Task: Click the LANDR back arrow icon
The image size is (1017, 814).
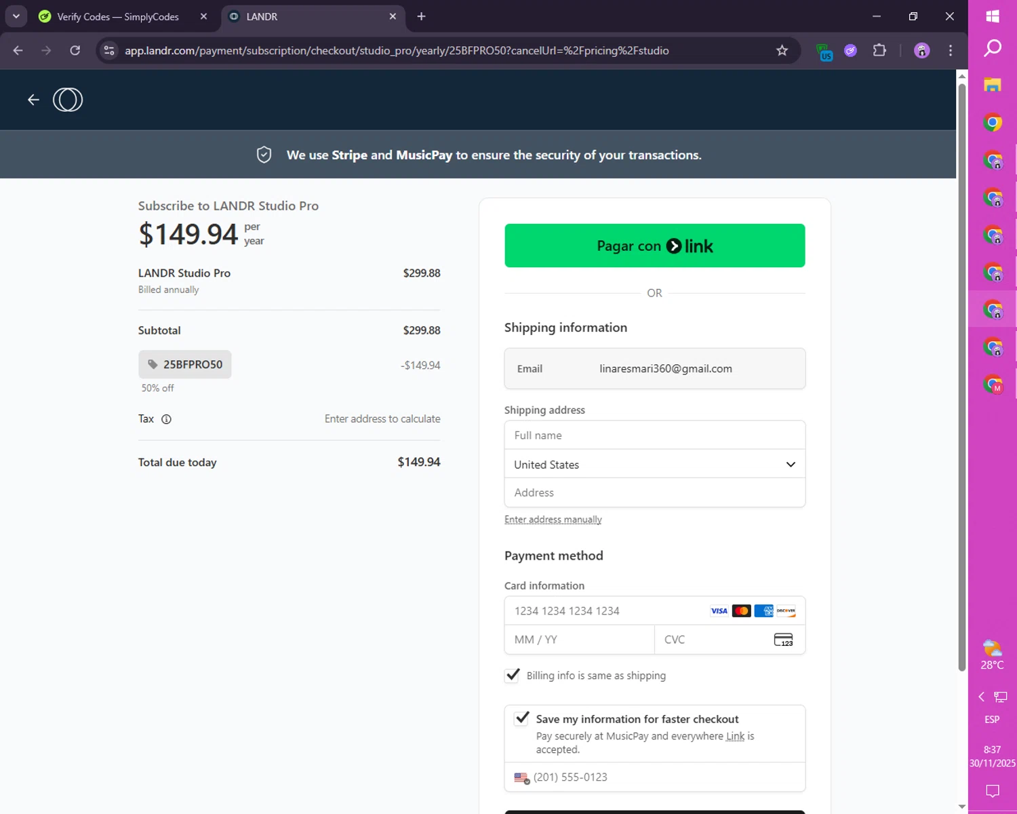Action: (33, 100)
